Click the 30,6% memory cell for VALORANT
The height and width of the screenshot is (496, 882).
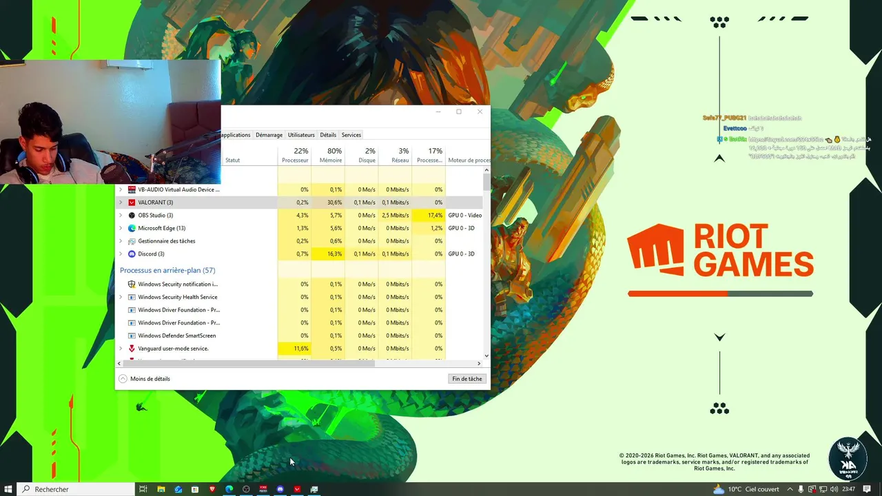pos(329,203)
